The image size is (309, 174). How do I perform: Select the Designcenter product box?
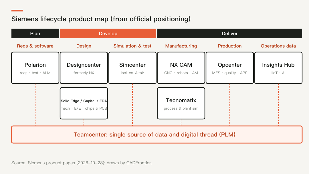(x=84, y=68)
